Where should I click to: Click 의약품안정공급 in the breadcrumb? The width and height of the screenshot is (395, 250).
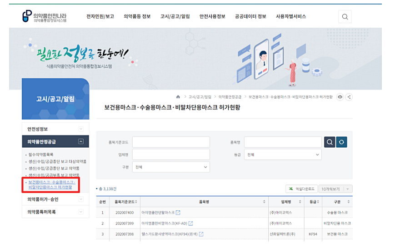coord(230,97)
